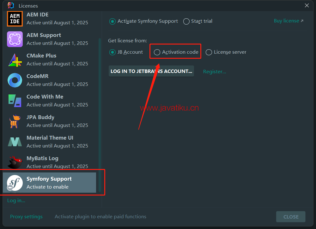
Task: Select the License server option
Action: click(209, 52)
